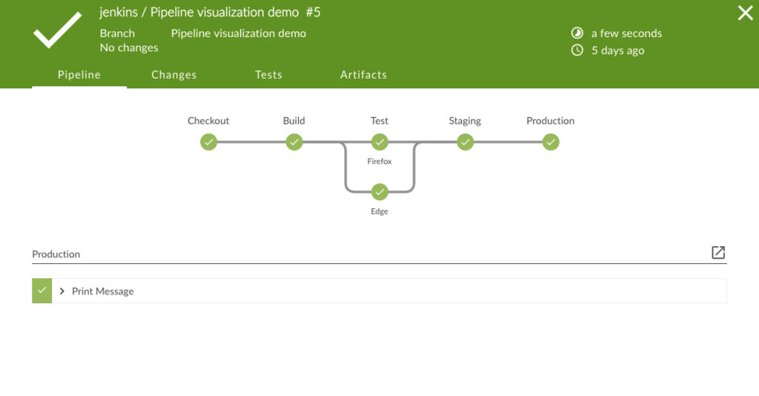The height and width of the screenshot is (396, 759).
Task: Open the Artifacts tab
Action: pos(363,75)
